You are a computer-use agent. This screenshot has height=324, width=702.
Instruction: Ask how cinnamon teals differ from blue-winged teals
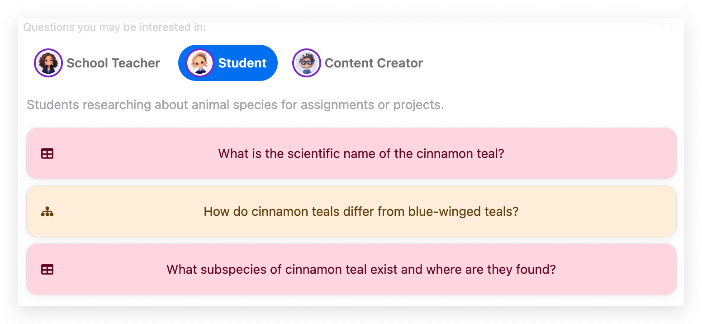coord(361,211)
